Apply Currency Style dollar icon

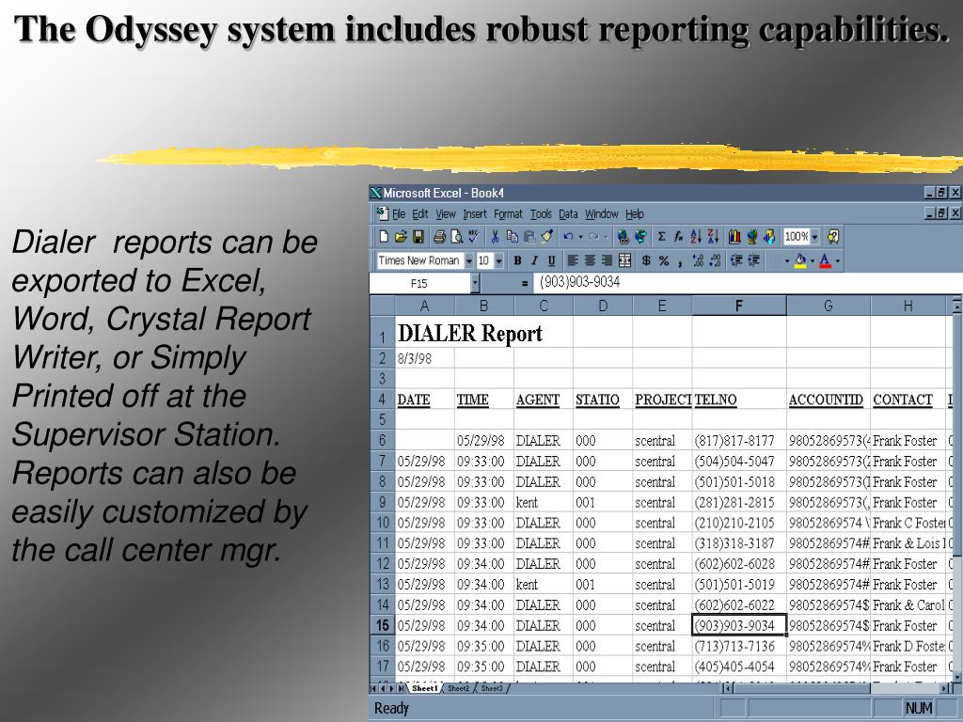(x=646, y=261)
